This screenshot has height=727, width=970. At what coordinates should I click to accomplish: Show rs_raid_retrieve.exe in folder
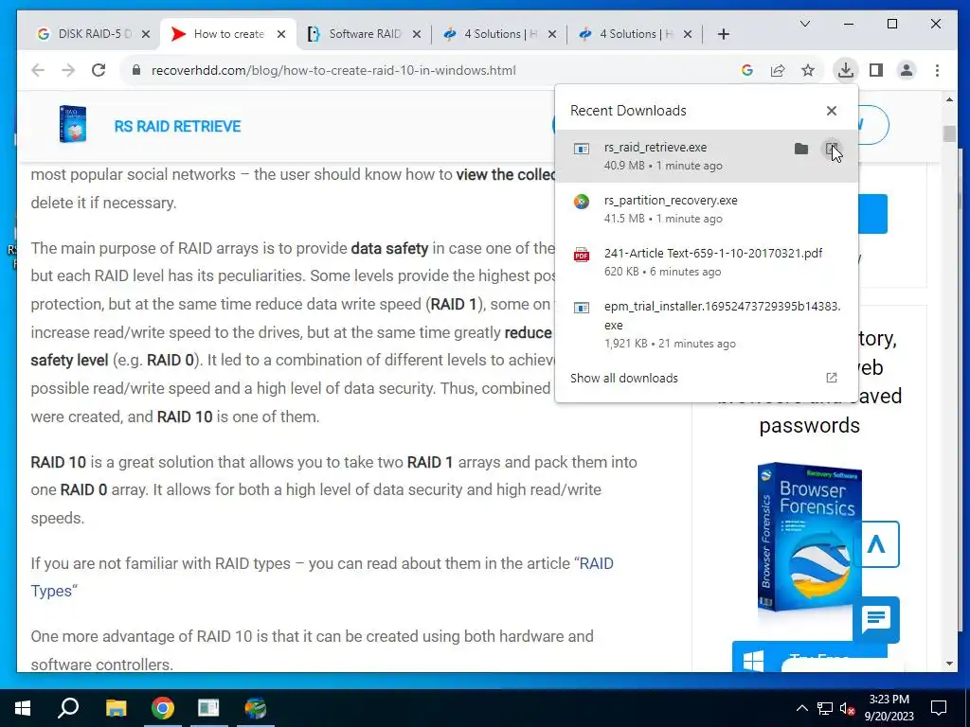click(x=801, y=149)
